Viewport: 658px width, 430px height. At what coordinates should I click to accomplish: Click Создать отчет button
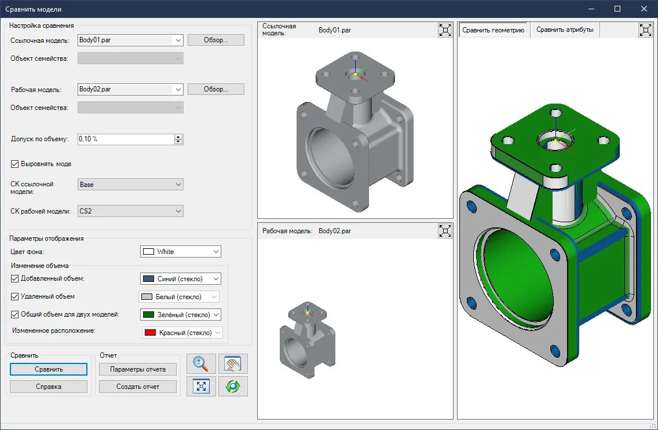pos(138,387)
